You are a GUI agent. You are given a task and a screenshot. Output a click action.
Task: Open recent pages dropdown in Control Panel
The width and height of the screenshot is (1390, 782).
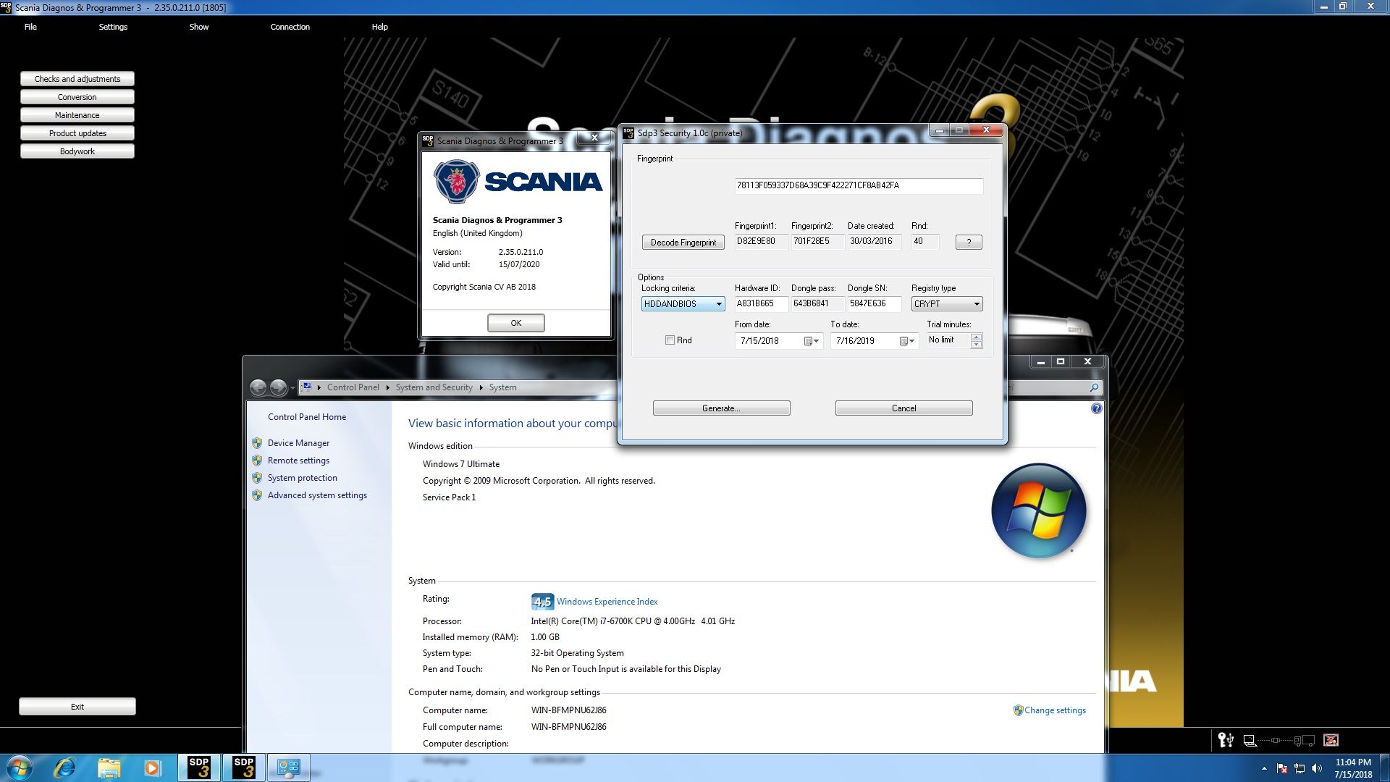tap(292, 388)
